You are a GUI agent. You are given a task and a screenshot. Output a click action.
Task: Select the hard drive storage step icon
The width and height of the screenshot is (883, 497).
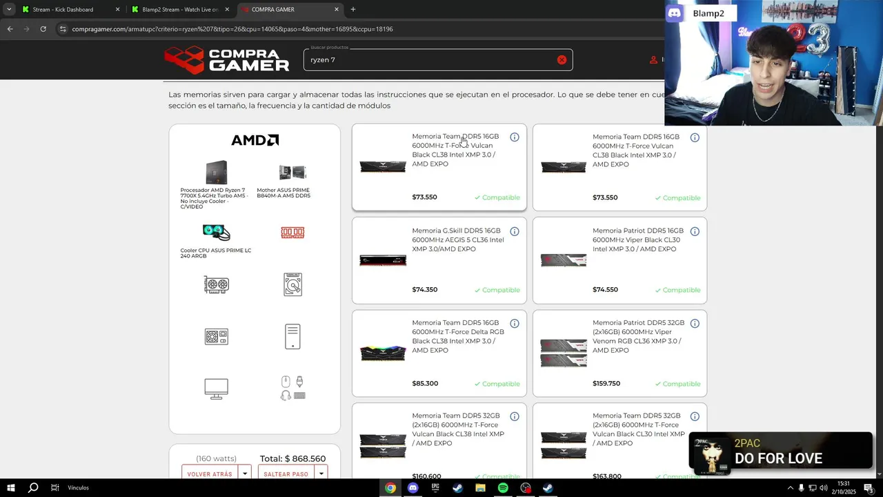click(292, 284)
